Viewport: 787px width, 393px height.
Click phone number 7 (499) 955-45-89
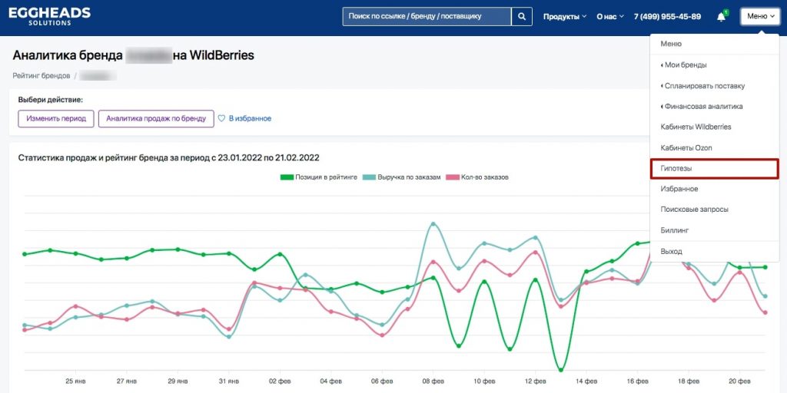(667, 17)
